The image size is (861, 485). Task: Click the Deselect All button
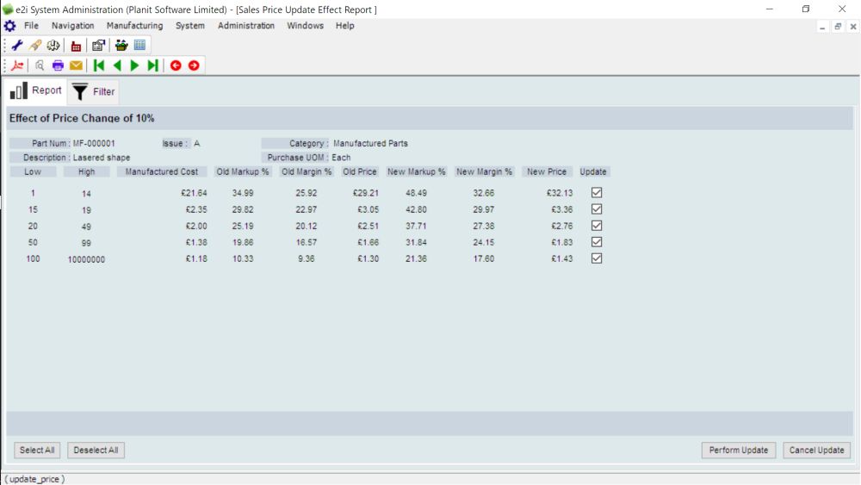[96, 451]
